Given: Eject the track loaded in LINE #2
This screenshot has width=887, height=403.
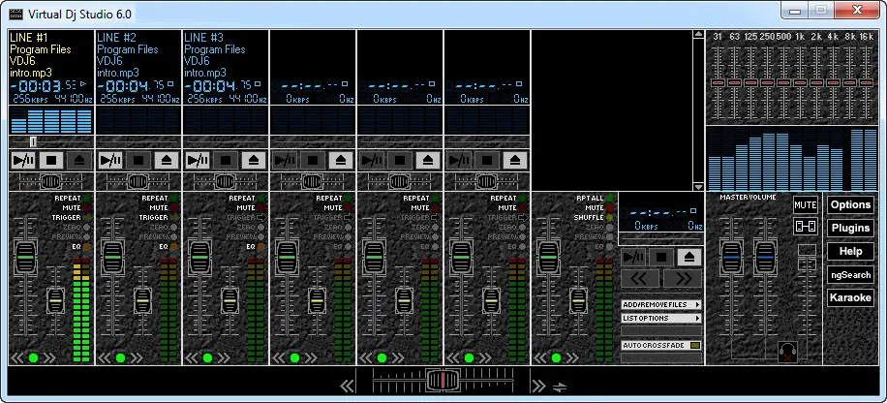Looking at the screenshot, I should click(167, 160).
